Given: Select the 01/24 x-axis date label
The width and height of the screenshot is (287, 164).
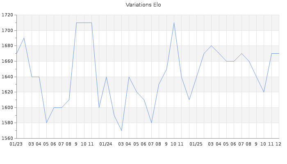Looking at the screenshot, I should (106, 144).
